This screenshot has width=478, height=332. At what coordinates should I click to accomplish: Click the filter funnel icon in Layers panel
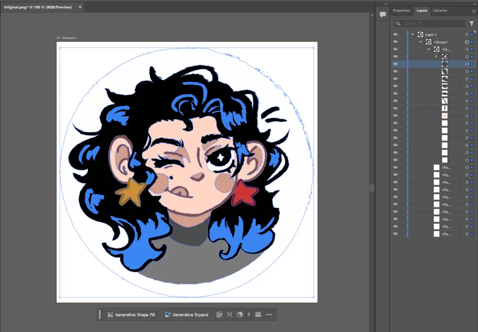pyautogui.click(x=471, y=23)
